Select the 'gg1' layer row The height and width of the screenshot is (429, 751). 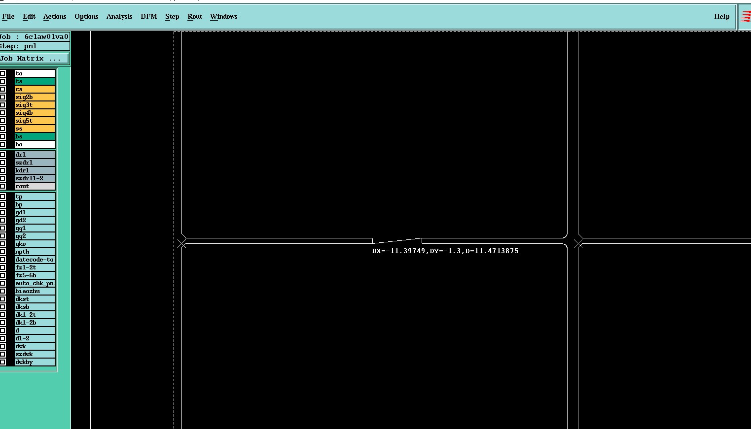pos(35,228)
